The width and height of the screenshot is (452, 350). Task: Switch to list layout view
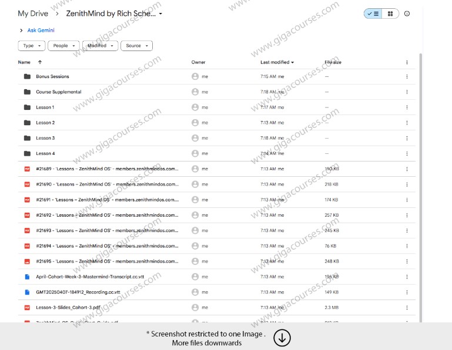(x=373, y=14)
